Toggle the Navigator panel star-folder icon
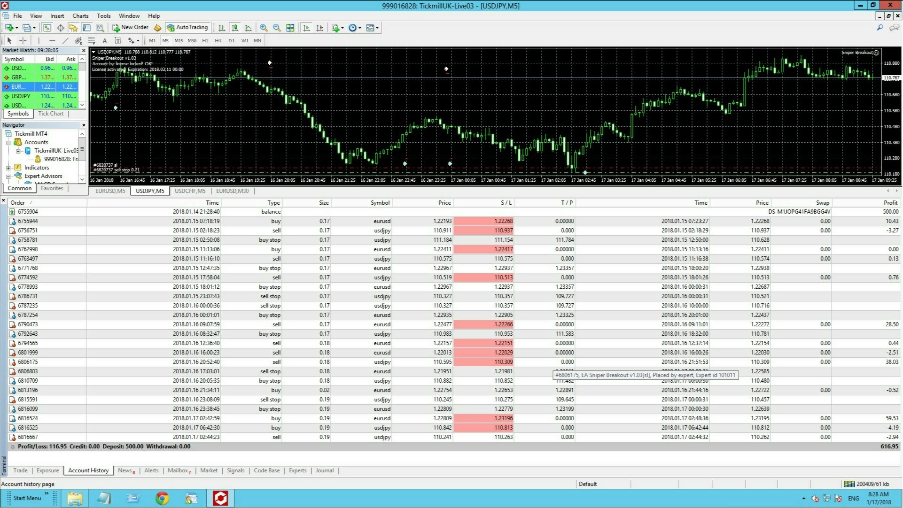Screen dimensions: 903x508 click(73, 28)
